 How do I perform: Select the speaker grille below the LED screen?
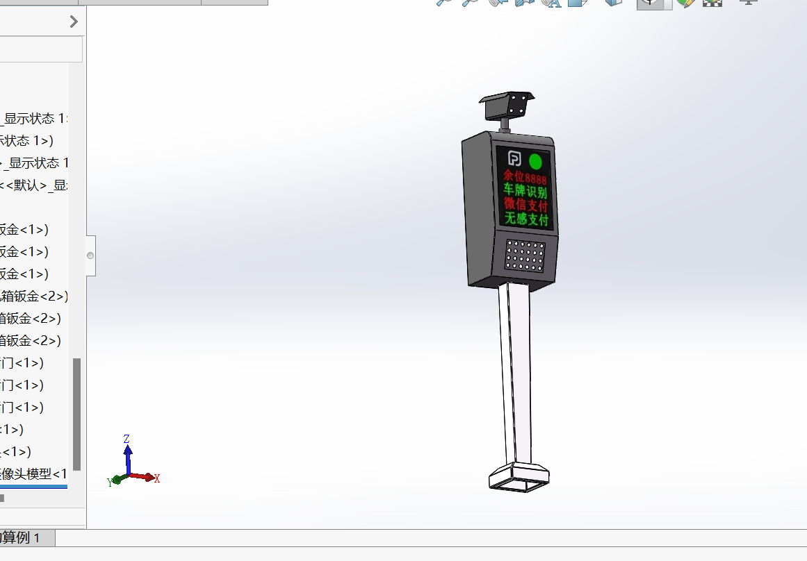click(525, 256)
